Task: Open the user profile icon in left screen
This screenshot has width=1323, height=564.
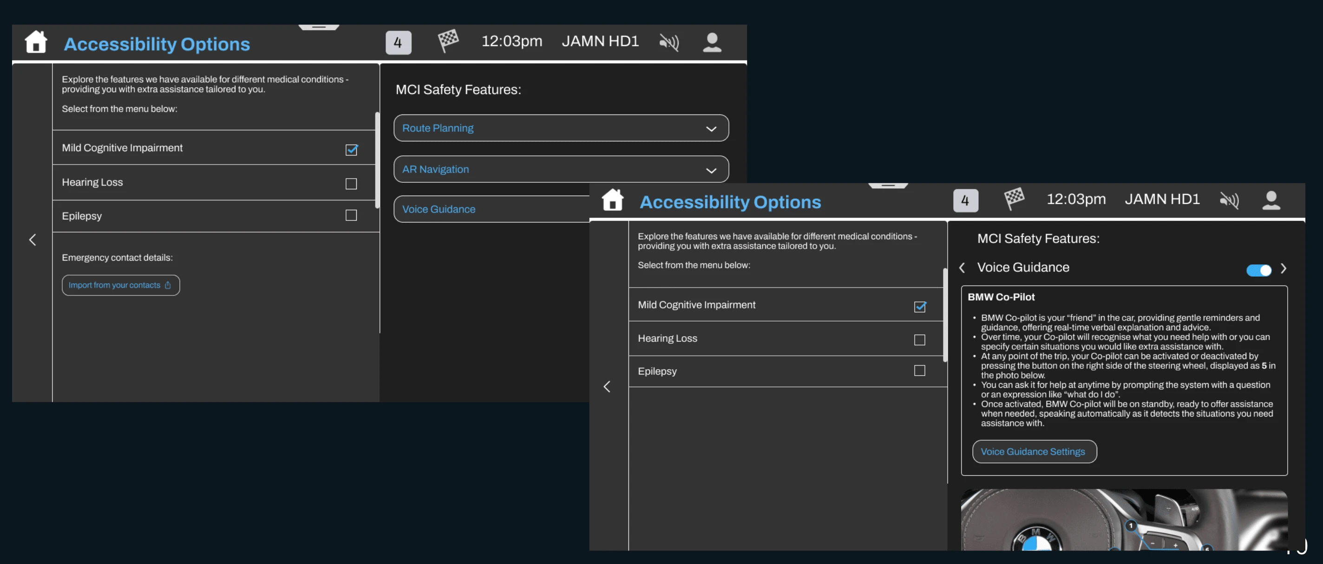Action: pos(712,42)
